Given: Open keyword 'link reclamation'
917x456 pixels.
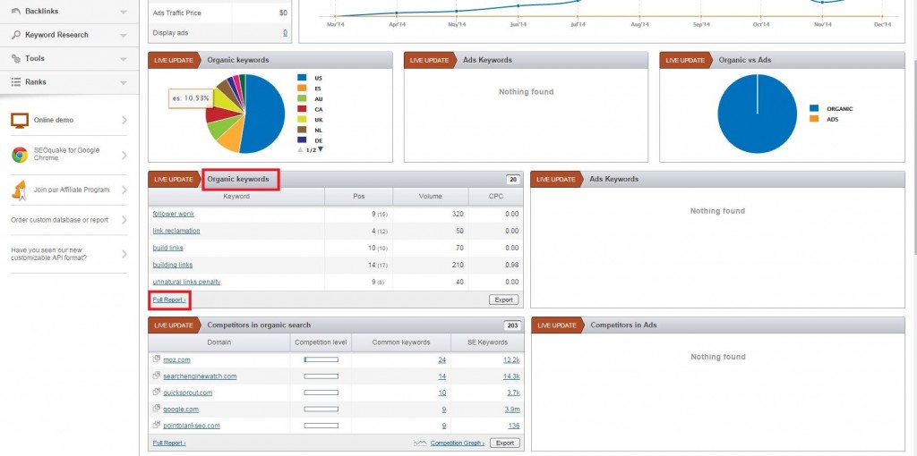Looking at the screenshot, I should point(176,231).
